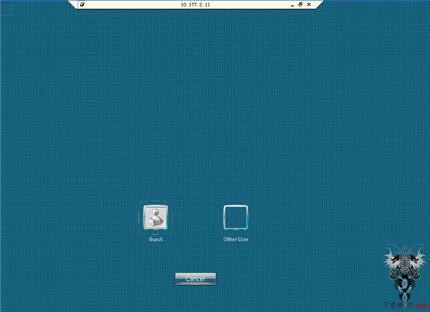Click the Other User text label
The image size is (430, 312).
236,239
